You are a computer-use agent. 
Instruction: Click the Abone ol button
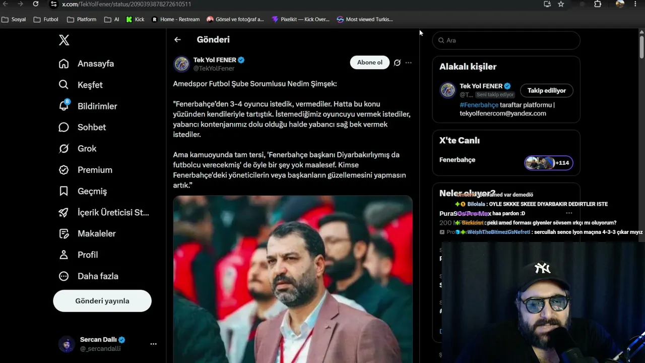(x=370, y=63)
